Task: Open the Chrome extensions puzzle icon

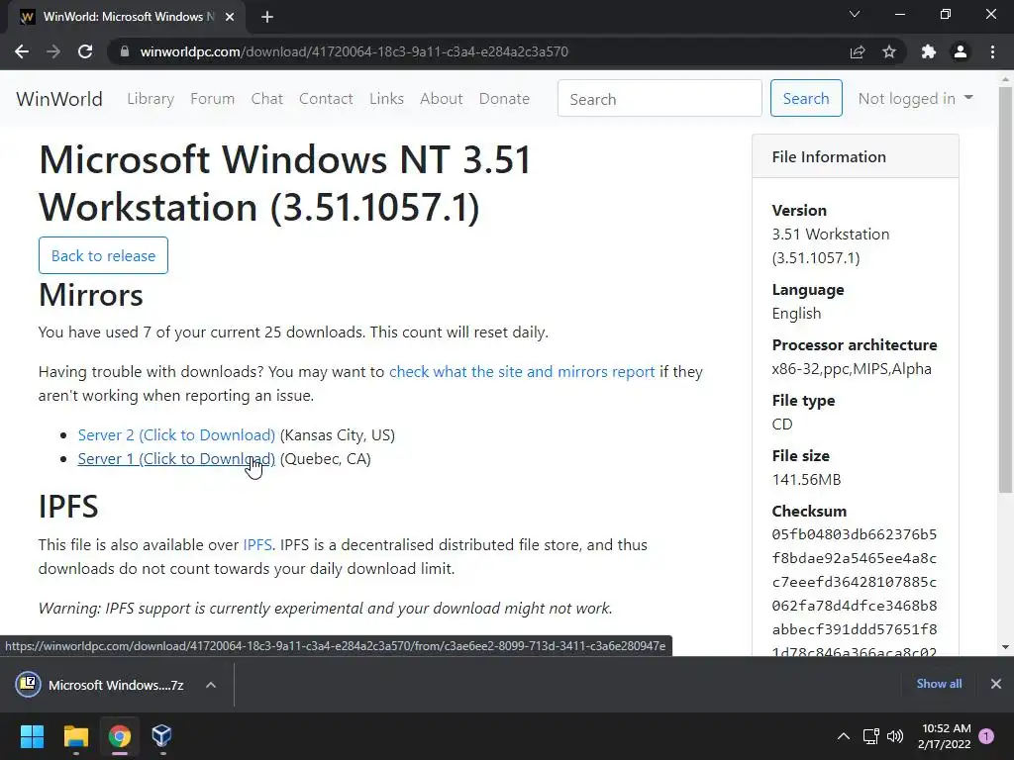Action: tap(929, 51)
